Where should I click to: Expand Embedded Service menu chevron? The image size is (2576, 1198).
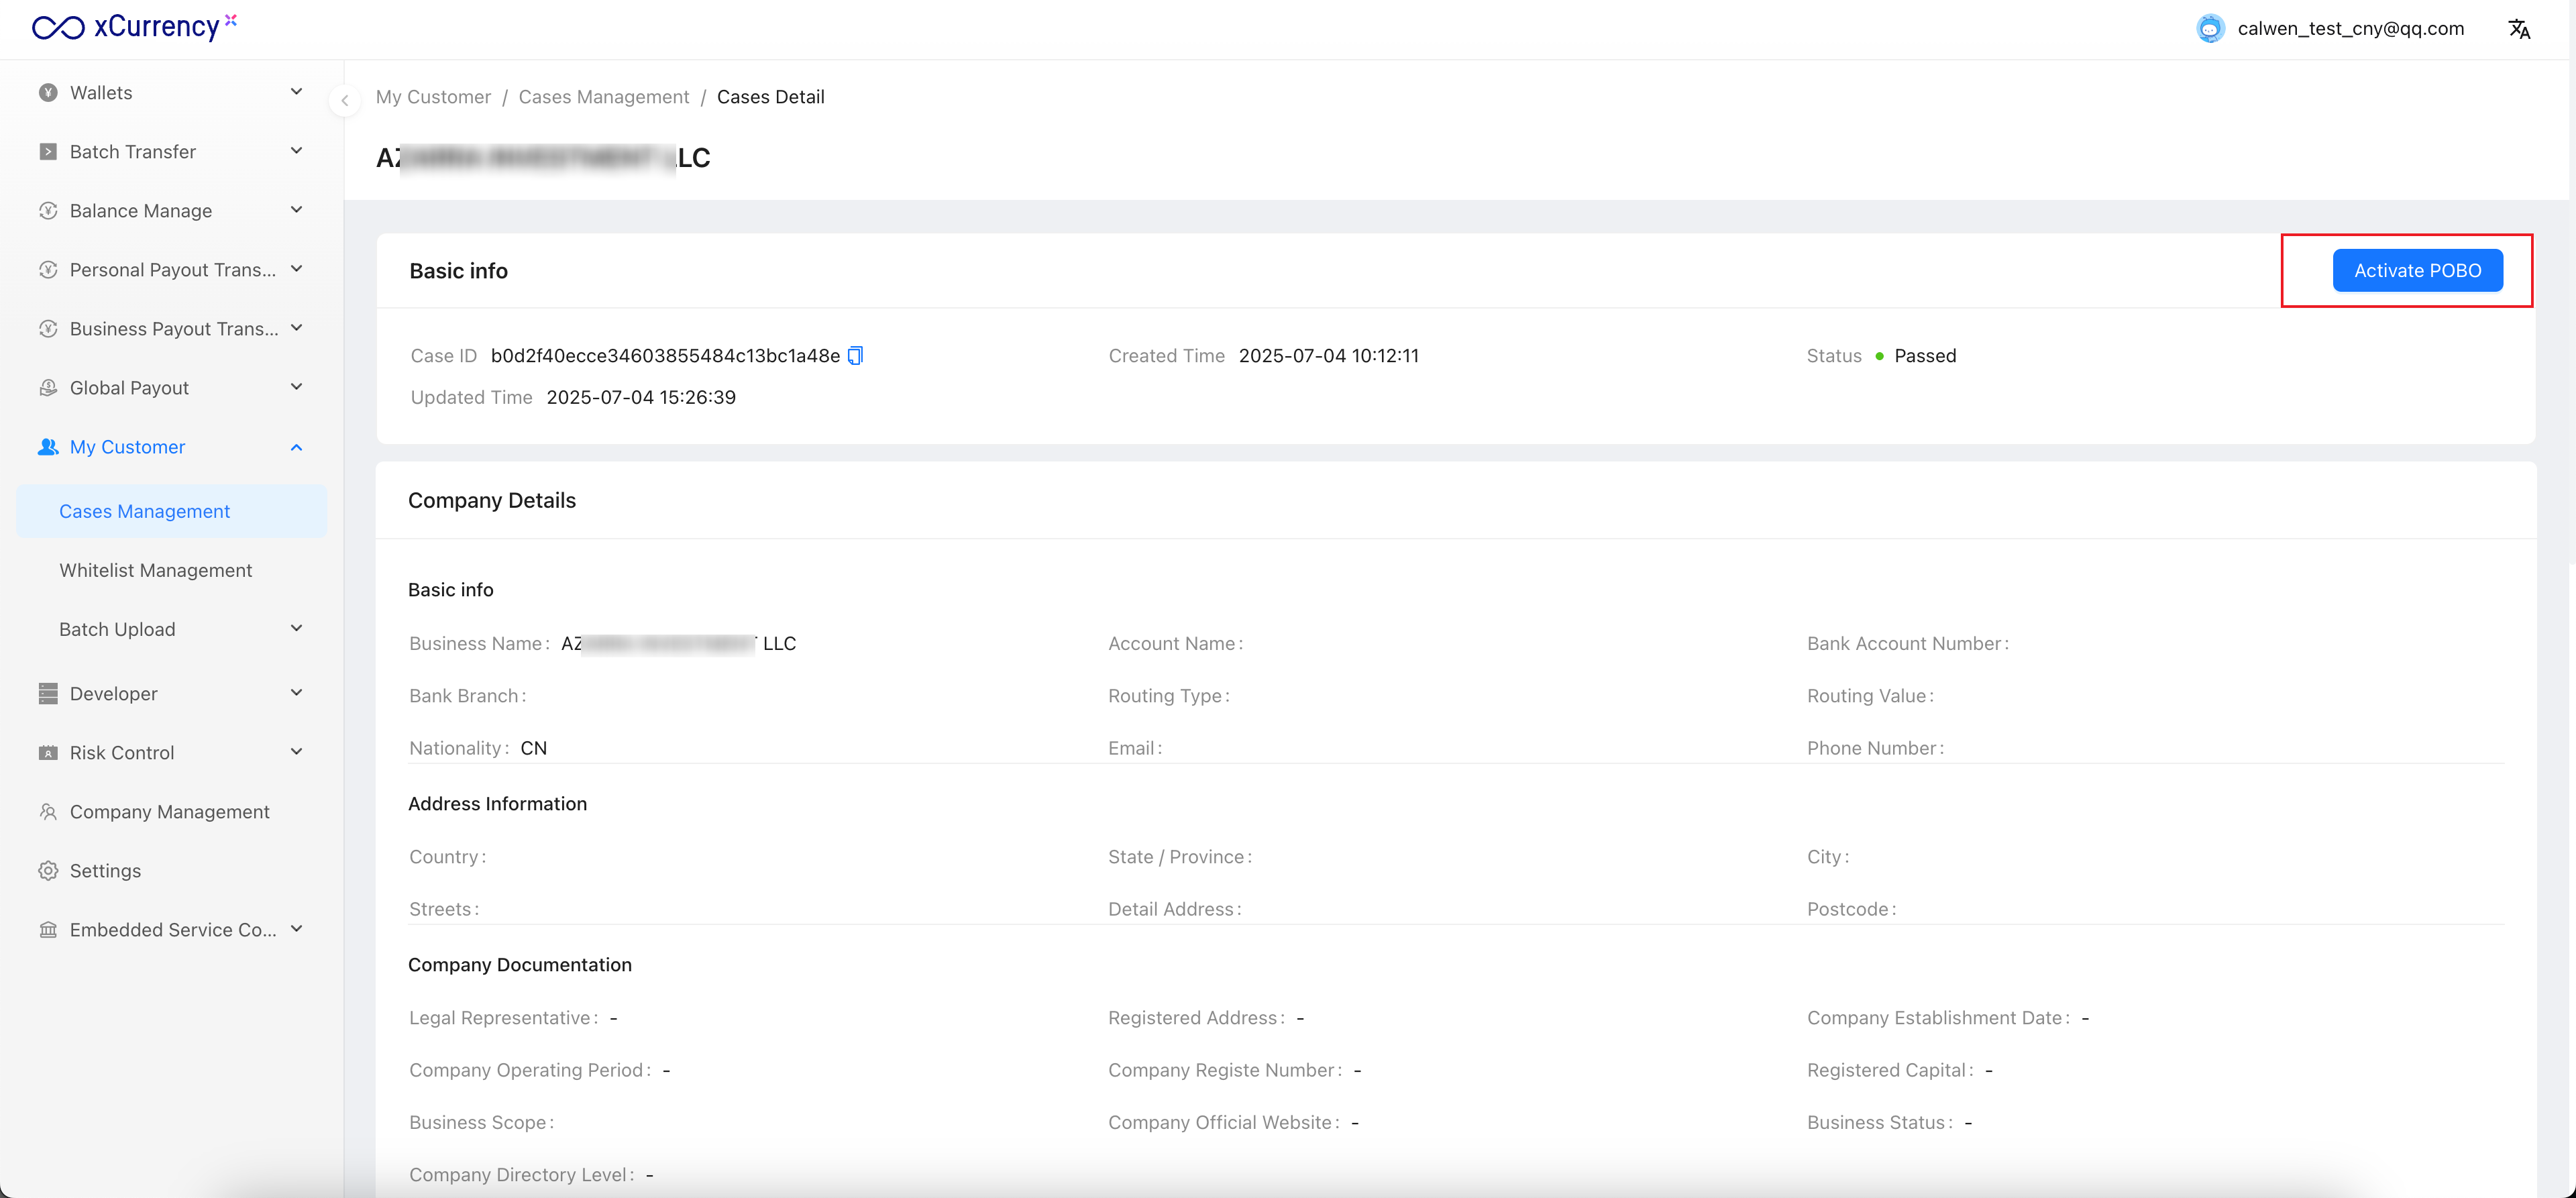pyautogui.click(x=296, y=929)
